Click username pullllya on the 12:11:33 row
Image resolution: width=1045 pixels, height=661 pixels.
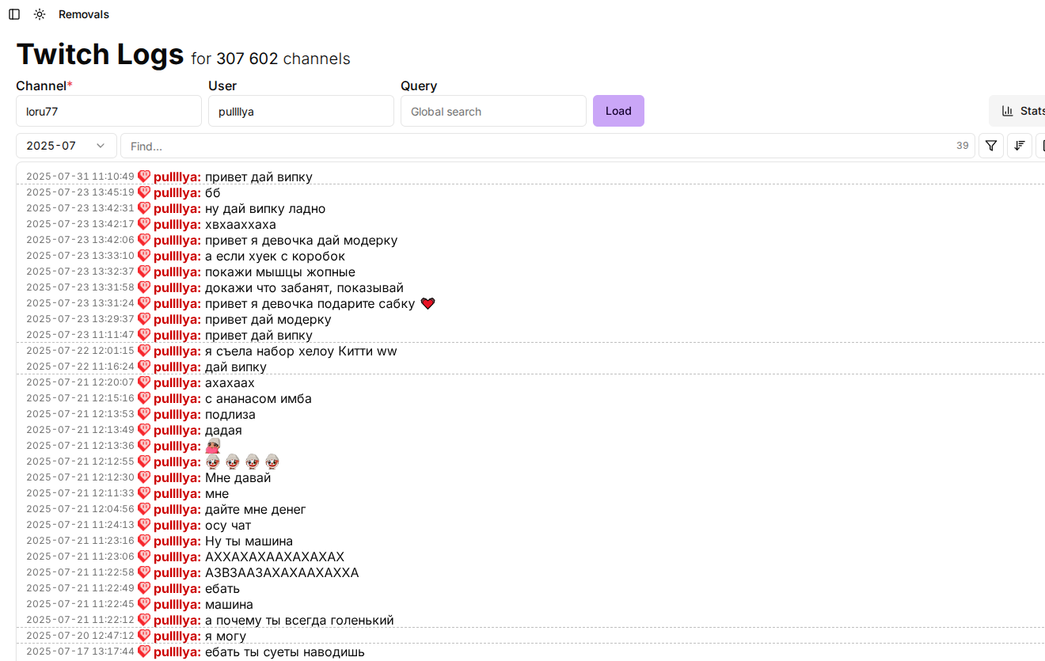tap(177, 493)
